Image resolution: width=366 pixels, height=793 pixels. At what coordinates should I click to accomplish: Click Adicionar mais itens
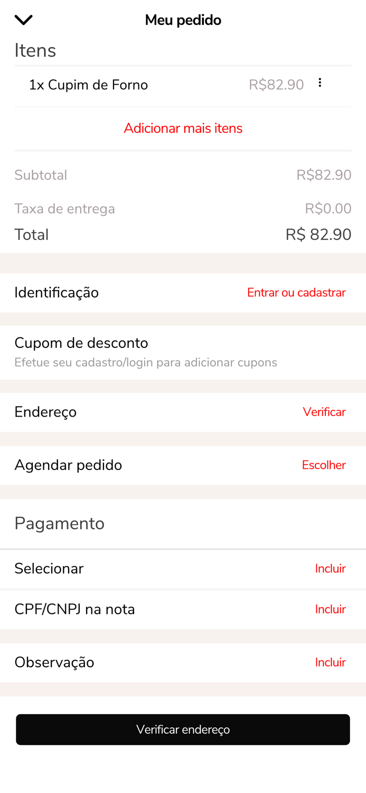183,128
